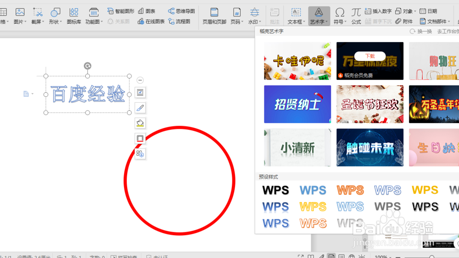This screenshot has width=459, height=258.
Task: Choose the 圣诞节狂欢 WordArt template
Action: (x=370, y=104)
